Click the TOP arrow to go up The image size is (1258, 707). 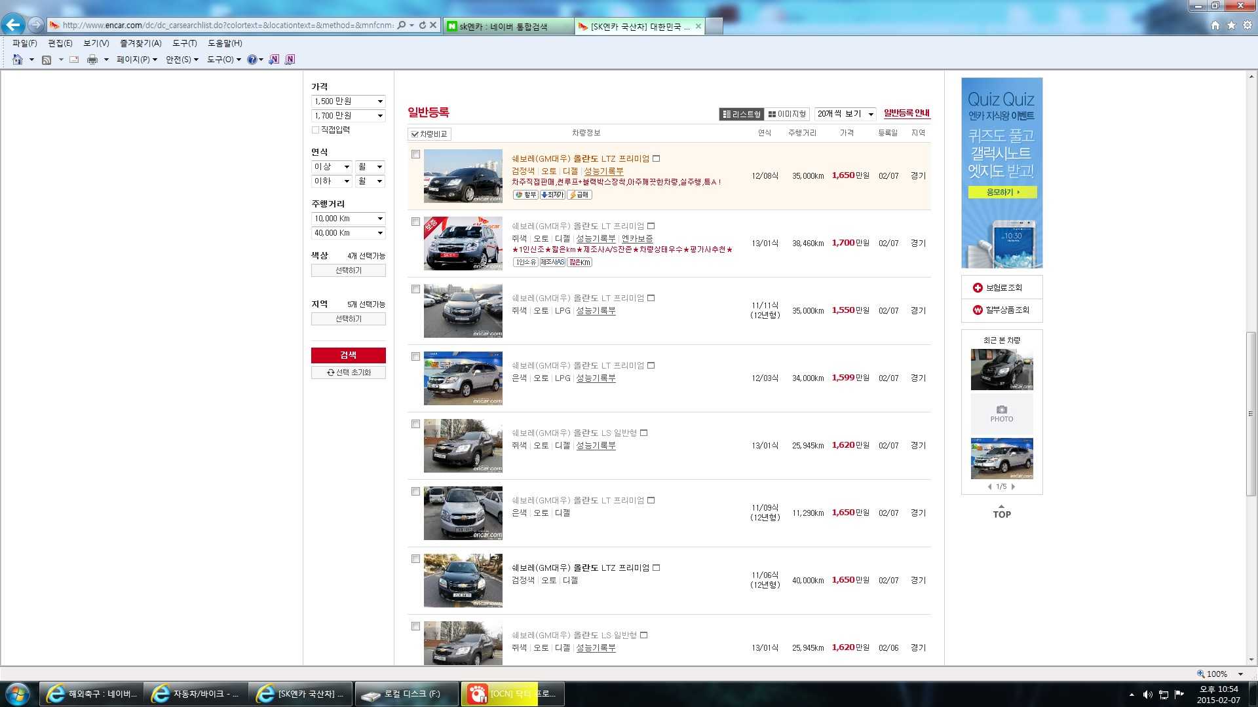tap(1002, 512)
